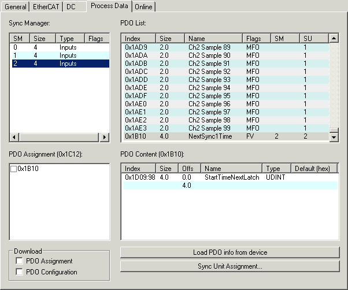Select PDO 0x1ADD Ch2 Sample 93
Image resolution: width=348 pixels, height=290 pixels.
point(226,80)
